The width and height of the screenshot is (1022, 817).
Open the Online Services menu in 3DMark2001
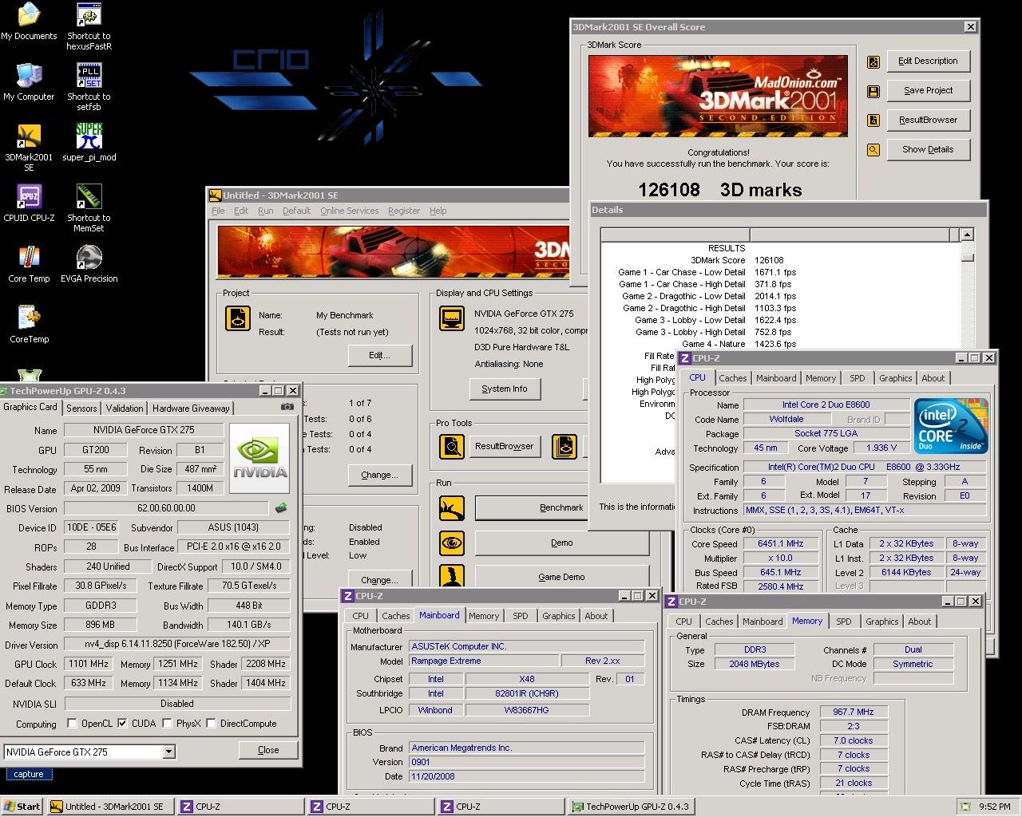(349, 211)
